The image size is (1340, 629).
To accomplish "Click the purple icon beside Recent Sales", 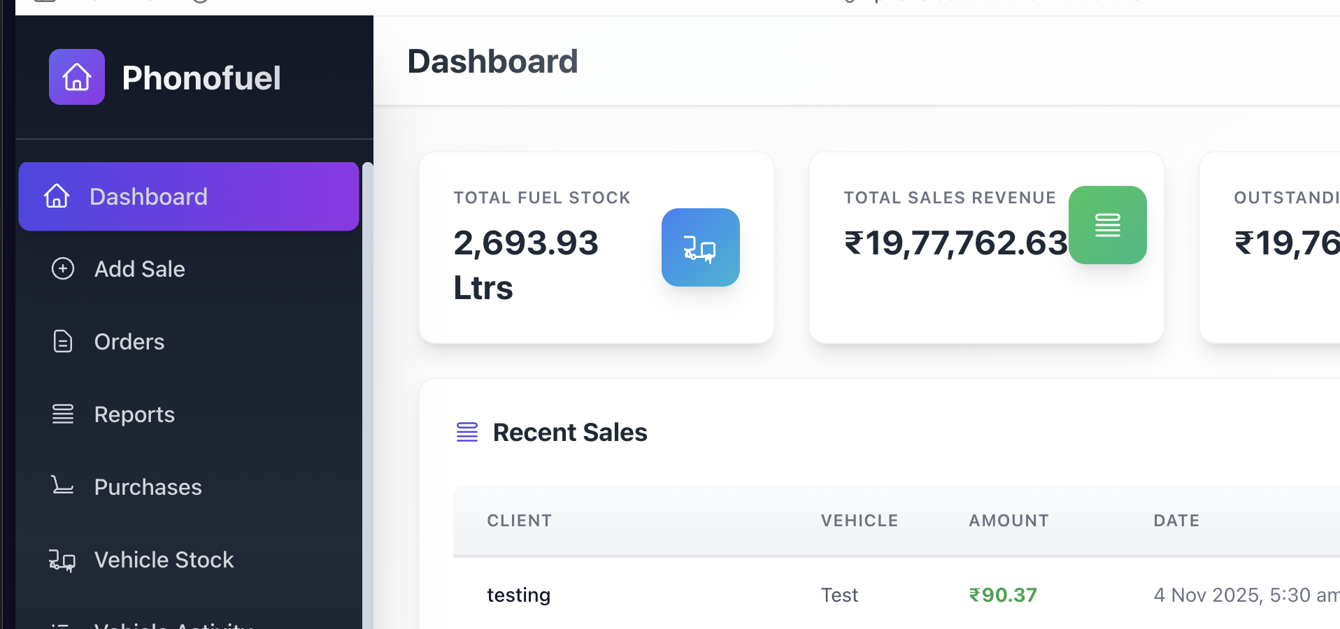I will (x=466, y=432).
